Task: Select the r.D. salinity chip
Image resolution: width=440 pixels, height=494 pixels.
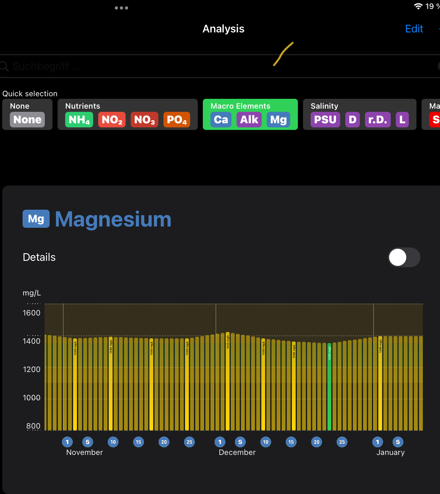Action: click(378, 120)
